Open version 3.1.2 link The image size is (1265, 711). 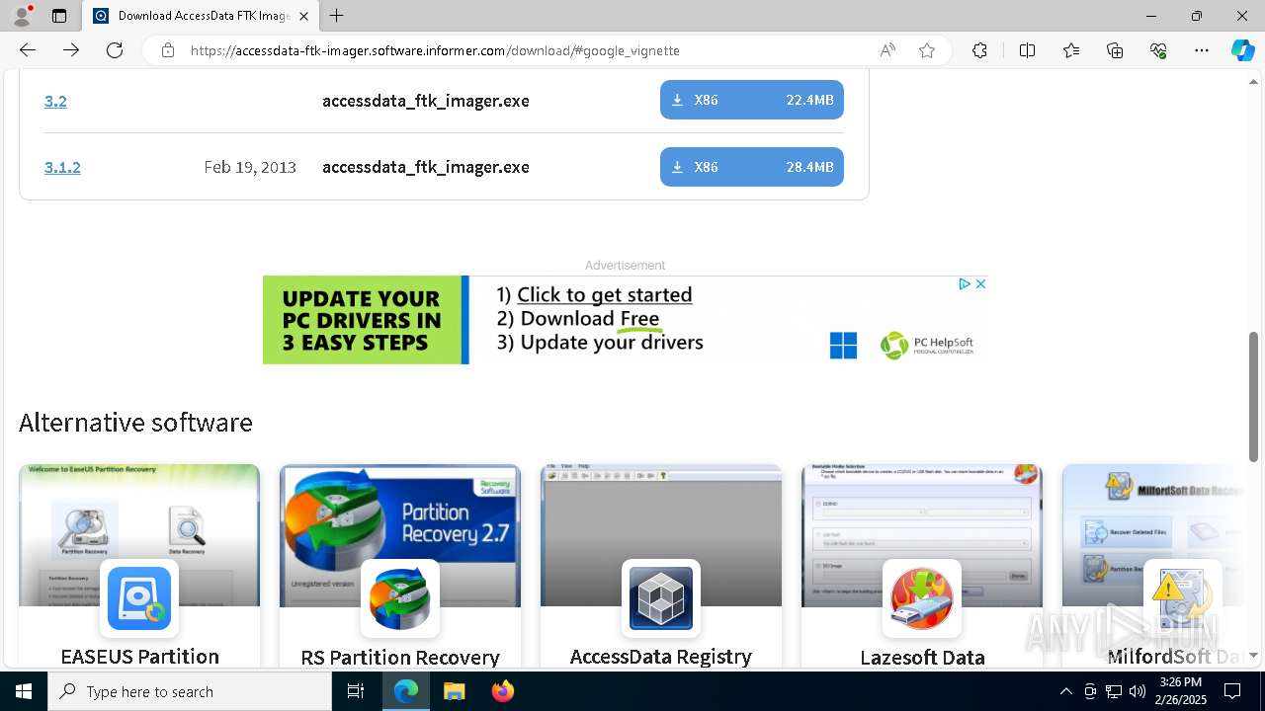[x=62, y=167]
